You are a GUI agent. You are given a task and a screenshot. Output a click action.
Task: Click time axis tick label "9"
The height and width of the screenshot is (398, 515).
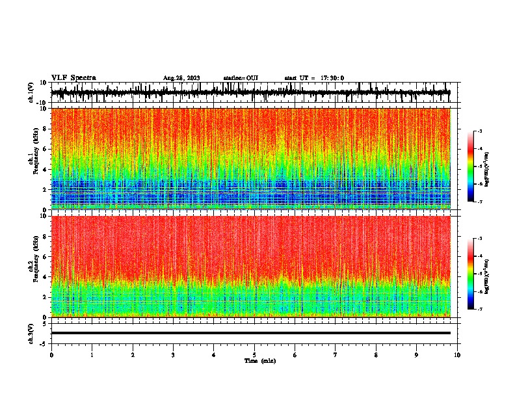tap(416, 355)
